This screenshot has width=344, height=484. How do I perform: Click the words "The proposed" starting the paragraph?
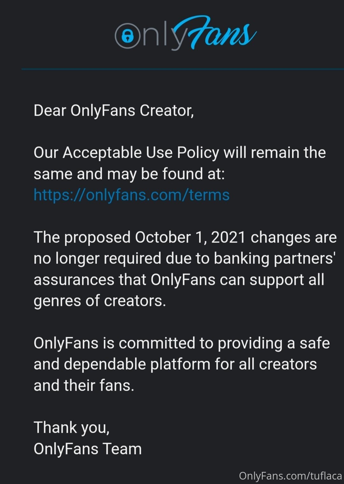click(82, 237)
